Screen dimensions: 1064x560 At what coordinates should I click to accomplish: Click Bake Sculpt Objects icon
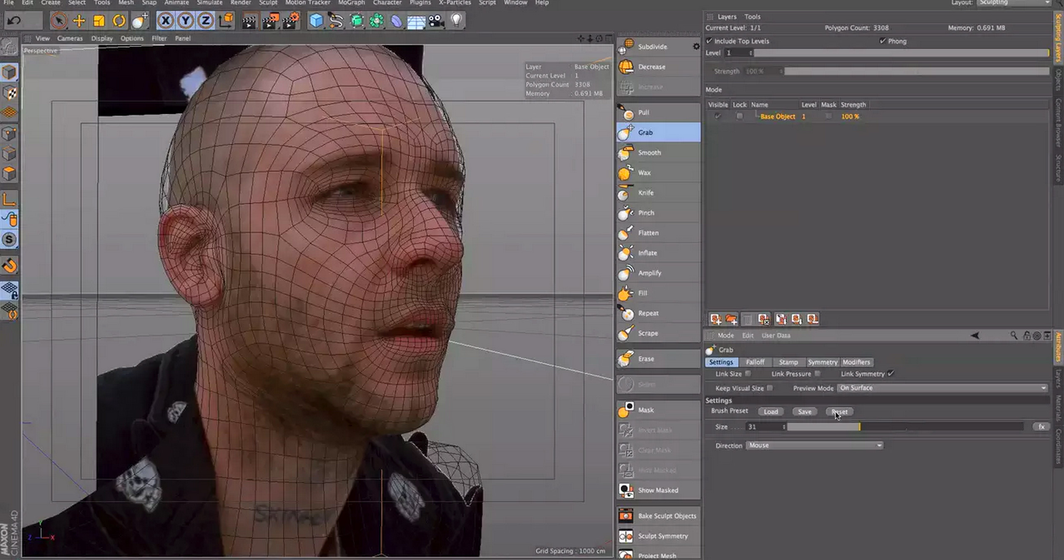[626, 516]
